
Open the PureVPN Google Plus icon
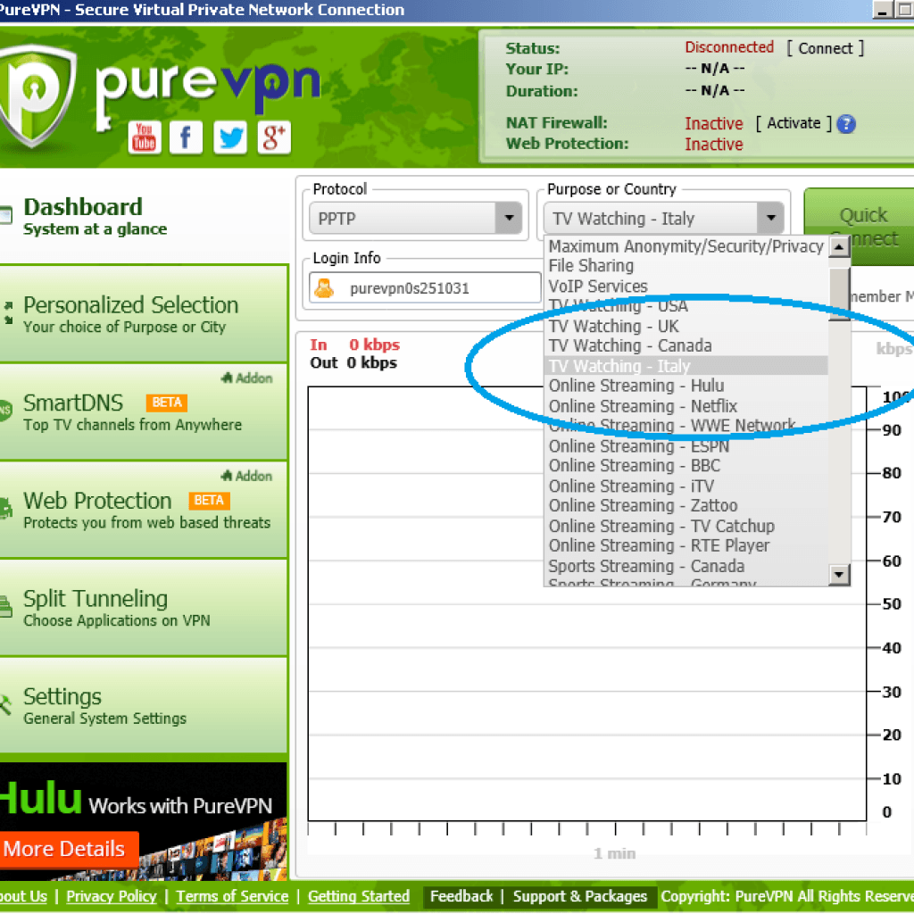point(274,137)
